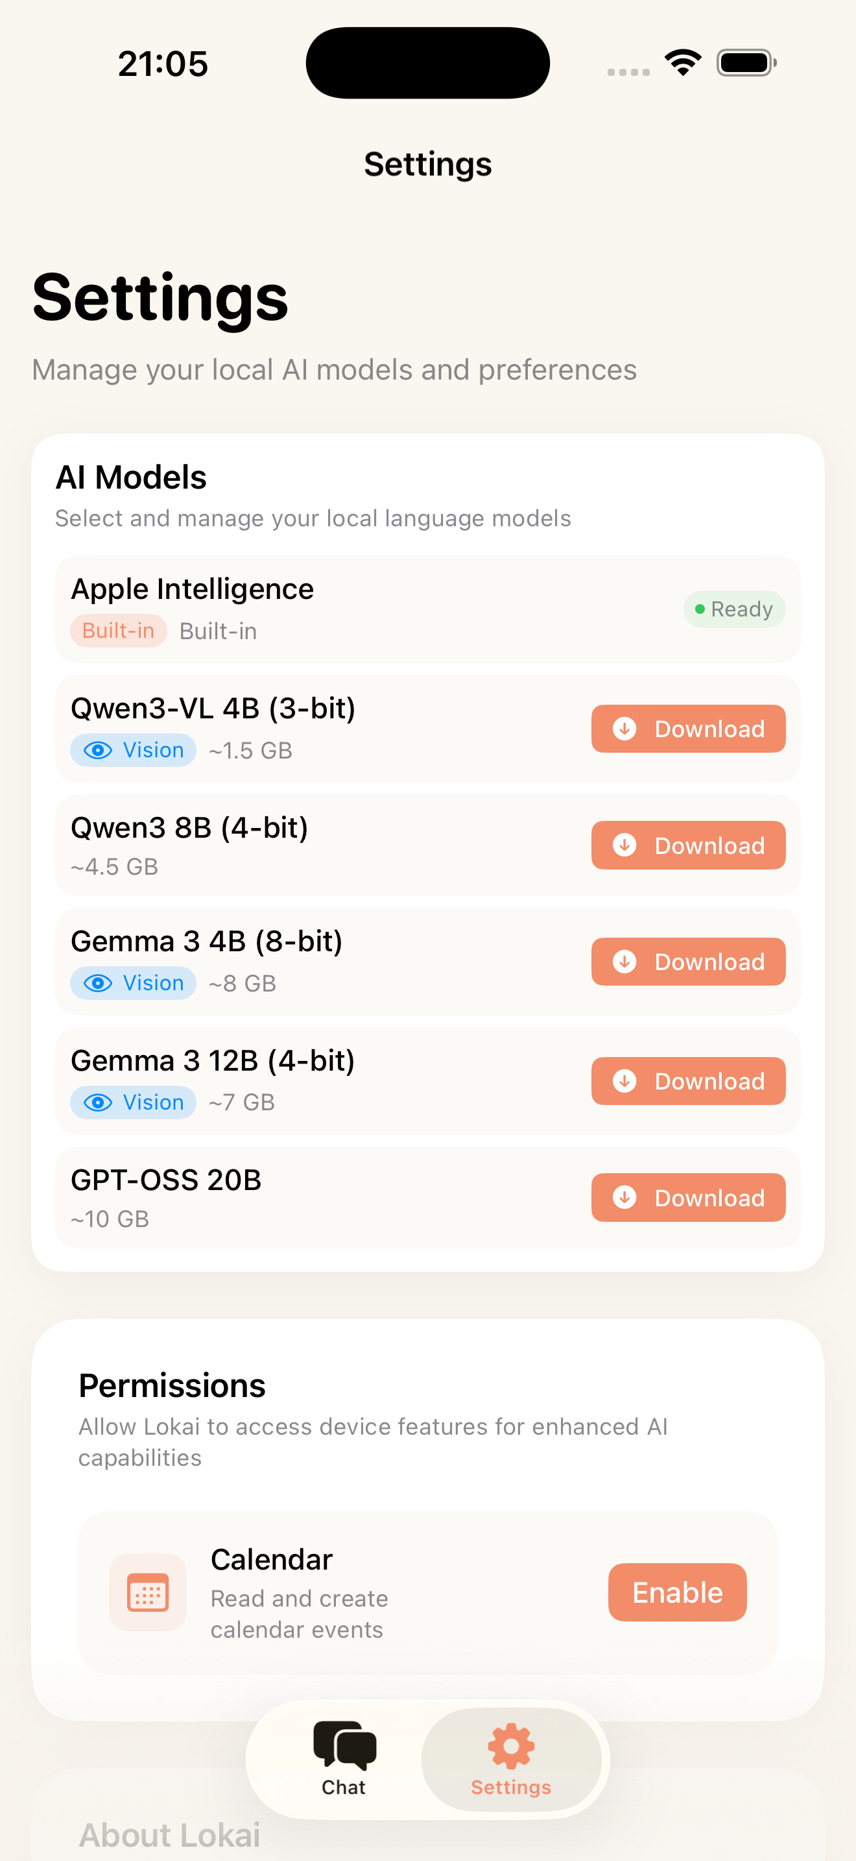Tap the download icon for Qwen3-VL 4B

click(625, 729)
